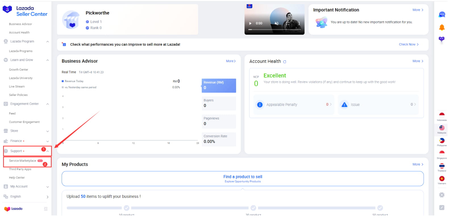449x220 pixels.
Task: Open the English language selector
Action: tap(26, 197)
